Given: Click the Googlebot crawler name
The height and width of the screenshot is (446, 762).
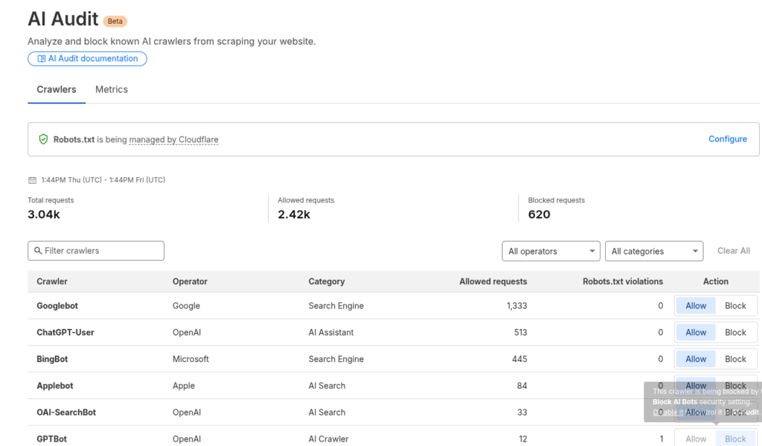Looking at the screenshot, I should pyautogui.click(x=57, y=306).
